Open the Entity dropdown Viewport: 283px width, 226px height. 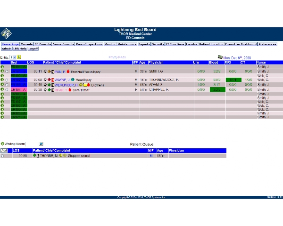(x=13, y=57)
